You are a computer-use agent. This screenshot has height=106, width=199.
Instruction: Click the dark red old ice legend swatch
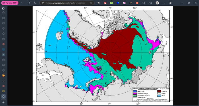click(159, 91)
